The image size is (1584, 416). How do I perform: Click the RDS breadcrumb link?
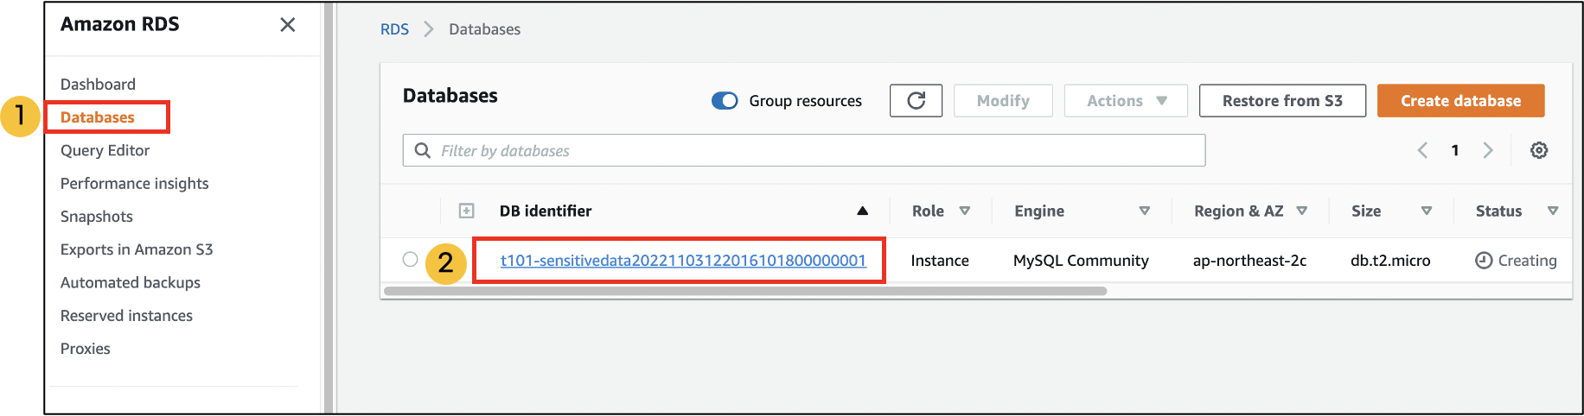[x=394, y=29]
